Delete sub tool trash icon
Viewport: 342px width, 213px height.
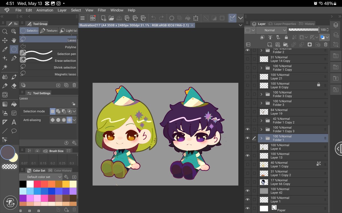pyautogui.click(x=74, y=85)
